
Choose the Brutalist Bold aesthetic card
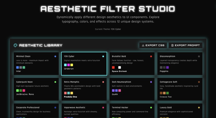pos(132,64)
